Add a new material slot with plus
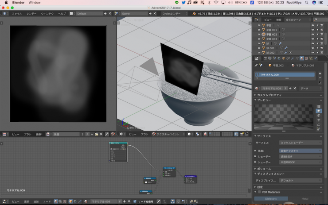This screenshot has width=328, height=205. [320, 73]
